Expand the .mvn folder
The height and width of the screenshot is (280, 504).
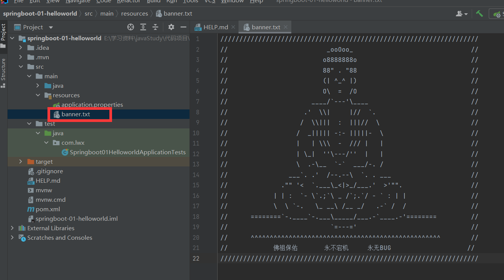click(21, 57)
